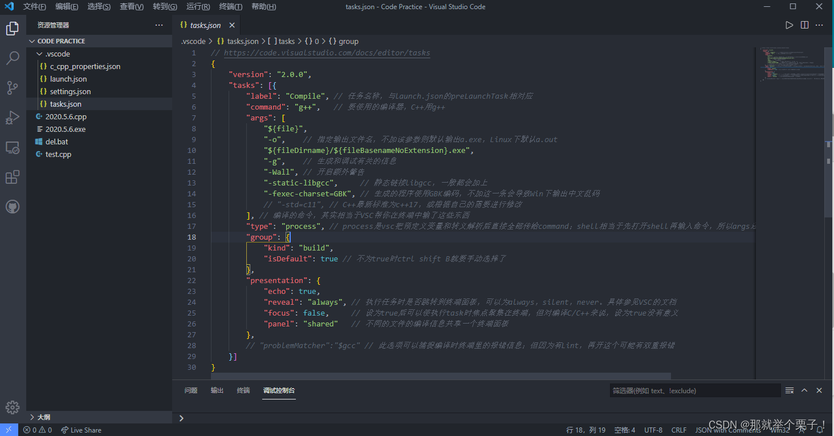The height and width of the screenshot is (436, 834).
Task: Open the 选择(S) menu
Action: (99, 7)
